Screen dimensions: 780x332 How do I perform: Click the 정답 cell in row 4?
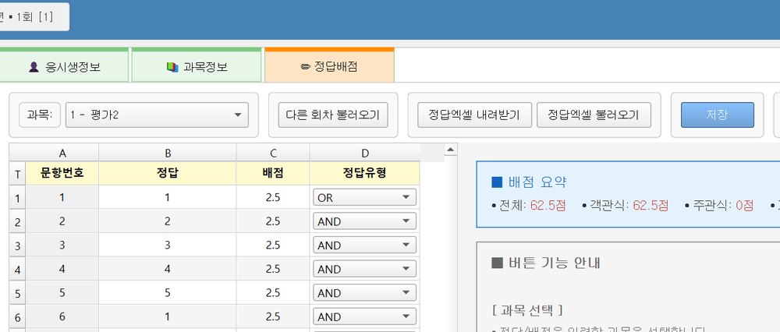(x=167, y=269)
